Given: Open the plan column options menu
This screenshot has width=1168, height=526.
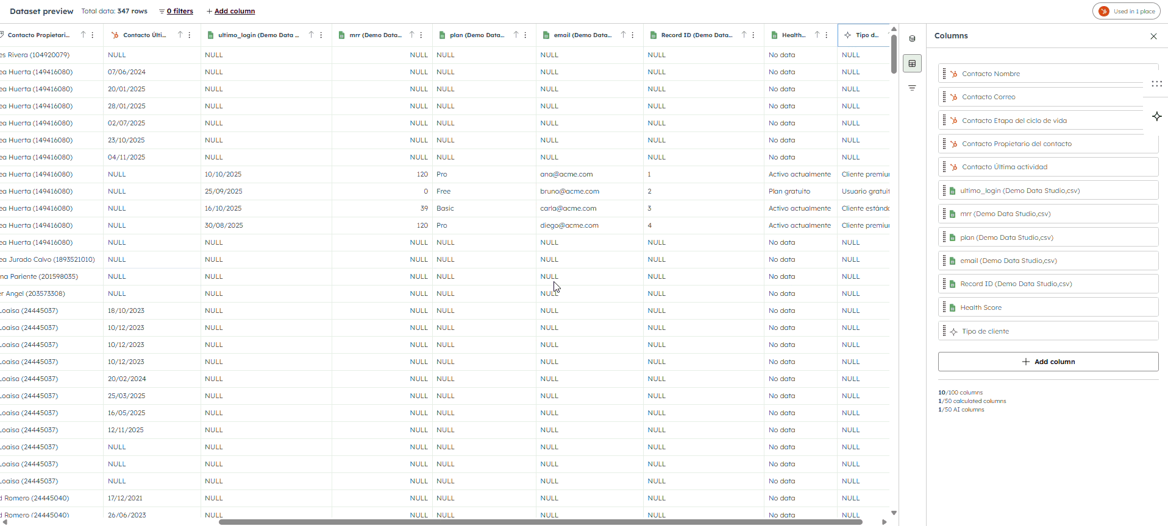Looking at the screenshot, I should coord(525,35).
